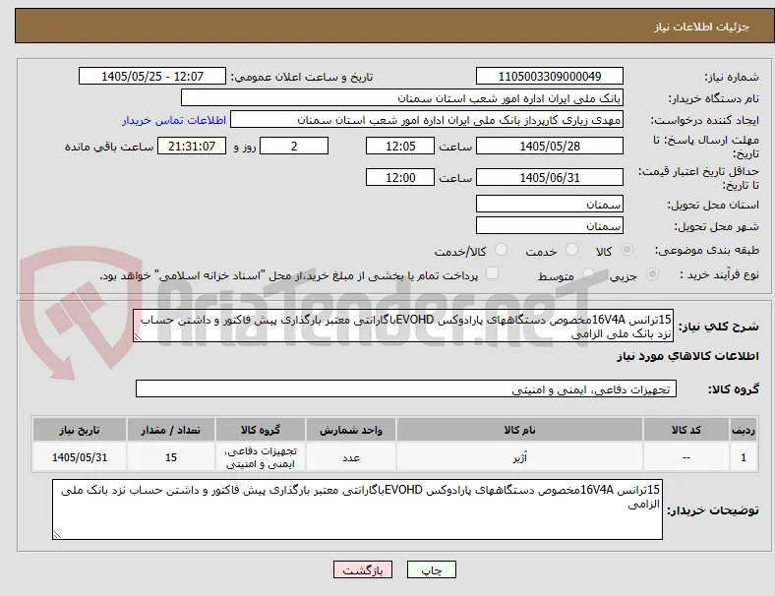The width and height of the screenshot is (775, 596).
Task: Click the need date cell 1405/05/31
Action: tap(80, 457)
